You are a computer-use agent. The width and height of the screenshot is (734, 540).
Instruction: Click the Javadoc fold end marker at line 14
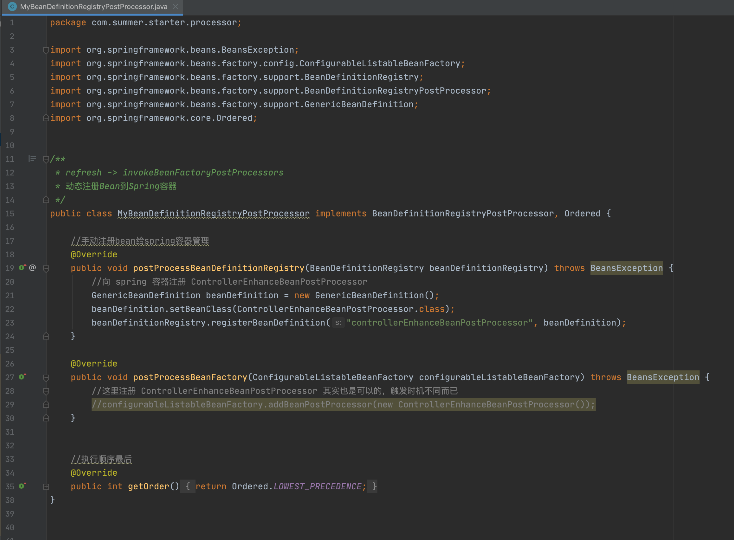click(46, 200)
